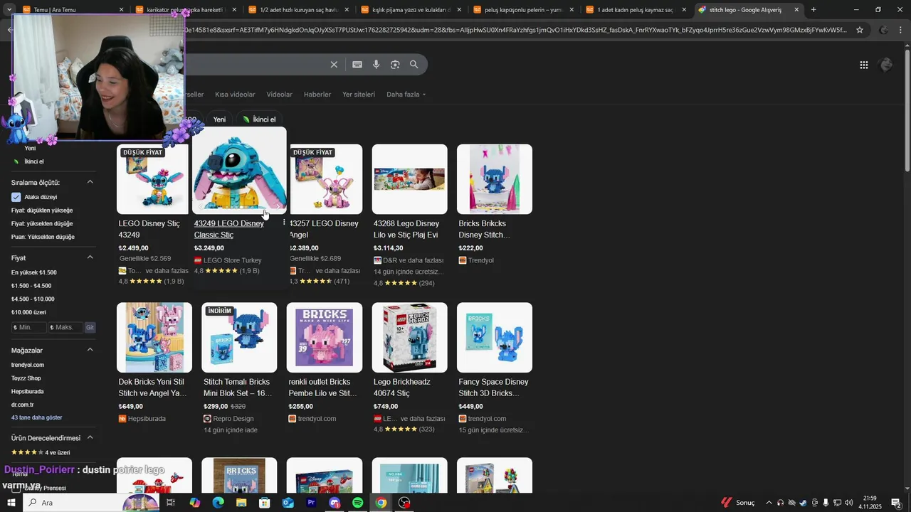Filter by trendyol.com store
Screen dimensions: 911x512
[x=28, y=365]
